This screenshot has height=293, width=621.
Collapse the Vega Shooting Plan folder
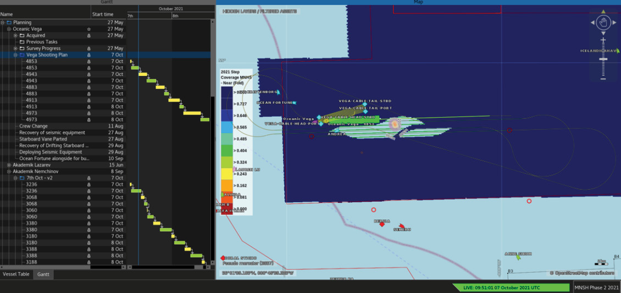pos(15,55)
